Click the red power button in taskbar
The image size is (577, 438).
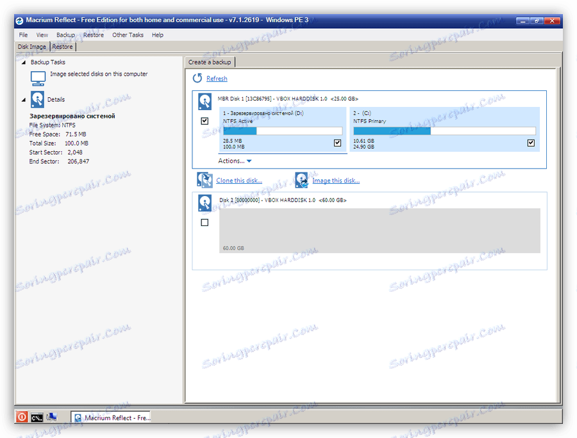tap(22, 417)
